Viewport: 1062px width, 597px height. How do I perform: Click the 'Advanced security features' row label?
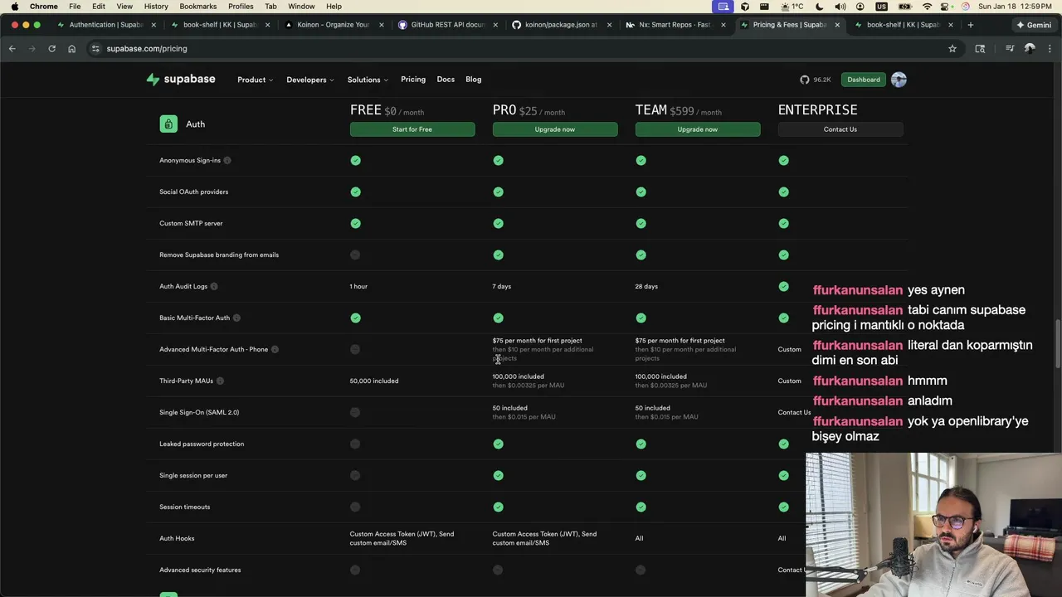click(200, 570)
